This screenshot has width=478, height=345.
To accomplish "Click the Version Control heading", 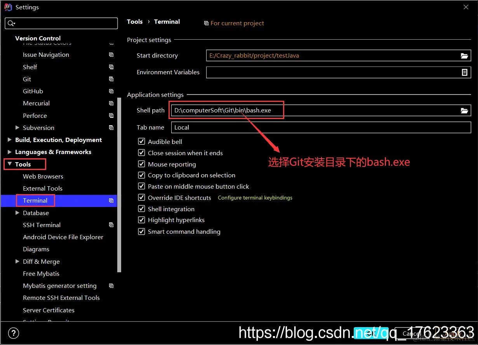I will point(38,38).
